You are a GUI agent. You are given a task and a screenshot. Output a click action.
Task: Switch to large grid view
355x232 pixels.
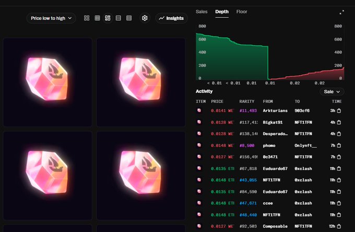tap(87, 18)
